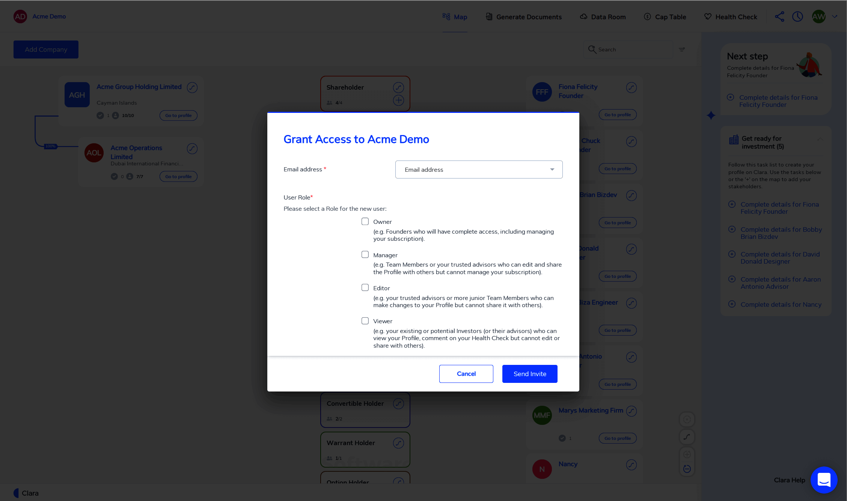Collapse the Get ready for investment section
This screenshot has height=501, width=847.
coord(820,139)
